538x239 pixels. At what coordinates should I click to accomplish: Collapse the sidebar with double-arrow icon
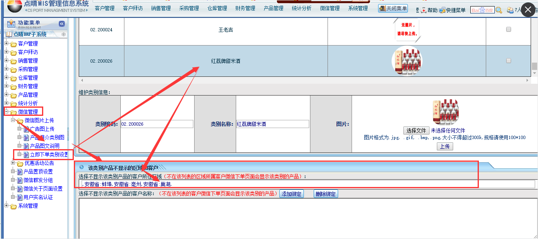[x=62, y=24]
